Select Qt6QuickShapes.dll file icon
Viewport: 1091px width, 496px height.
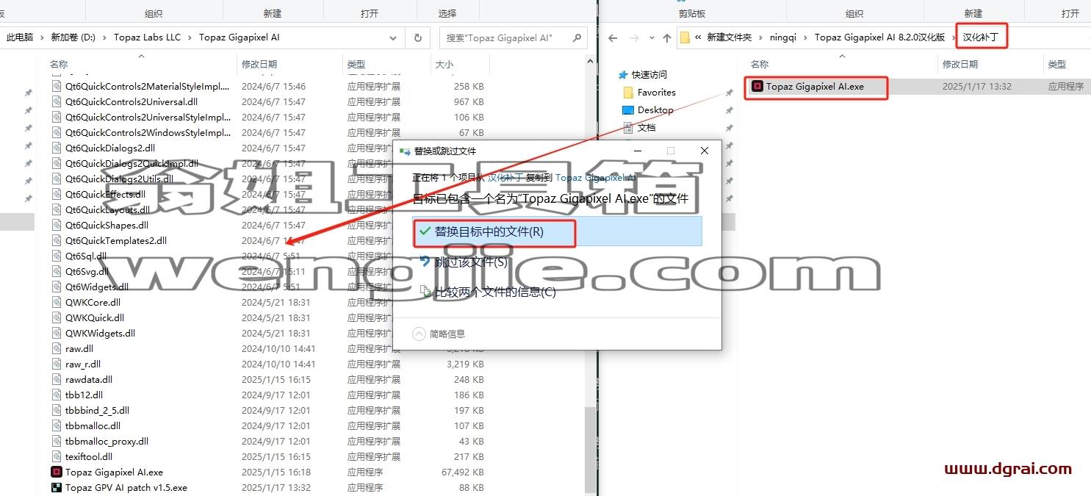click(57, 225)
